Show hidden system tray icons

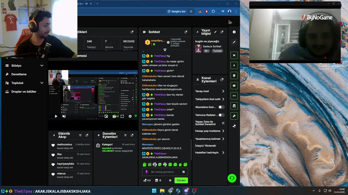pyautogui.click(x=313, y=191)
